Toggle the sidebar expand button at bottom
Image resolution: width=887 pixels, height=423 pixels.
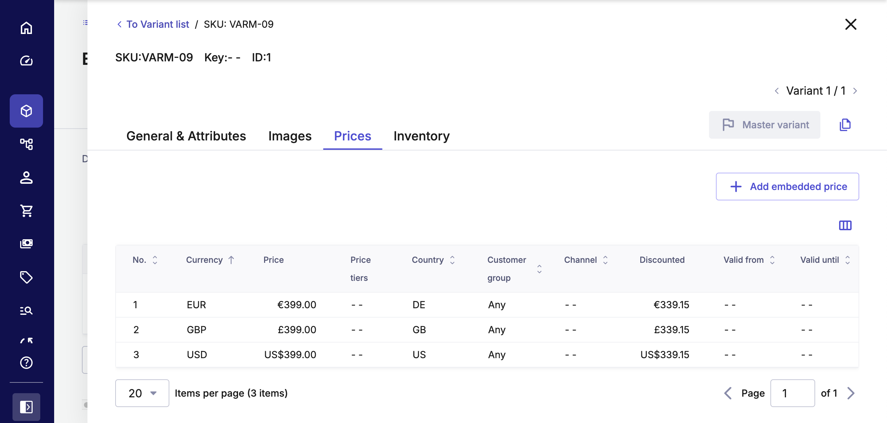(26, 407)
